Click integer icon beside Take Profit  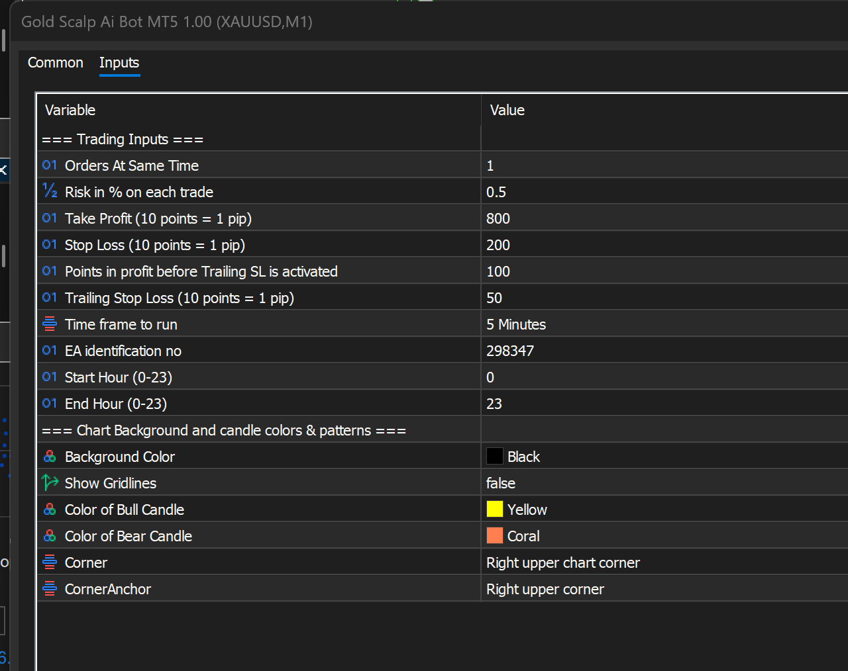coord(50,218)
